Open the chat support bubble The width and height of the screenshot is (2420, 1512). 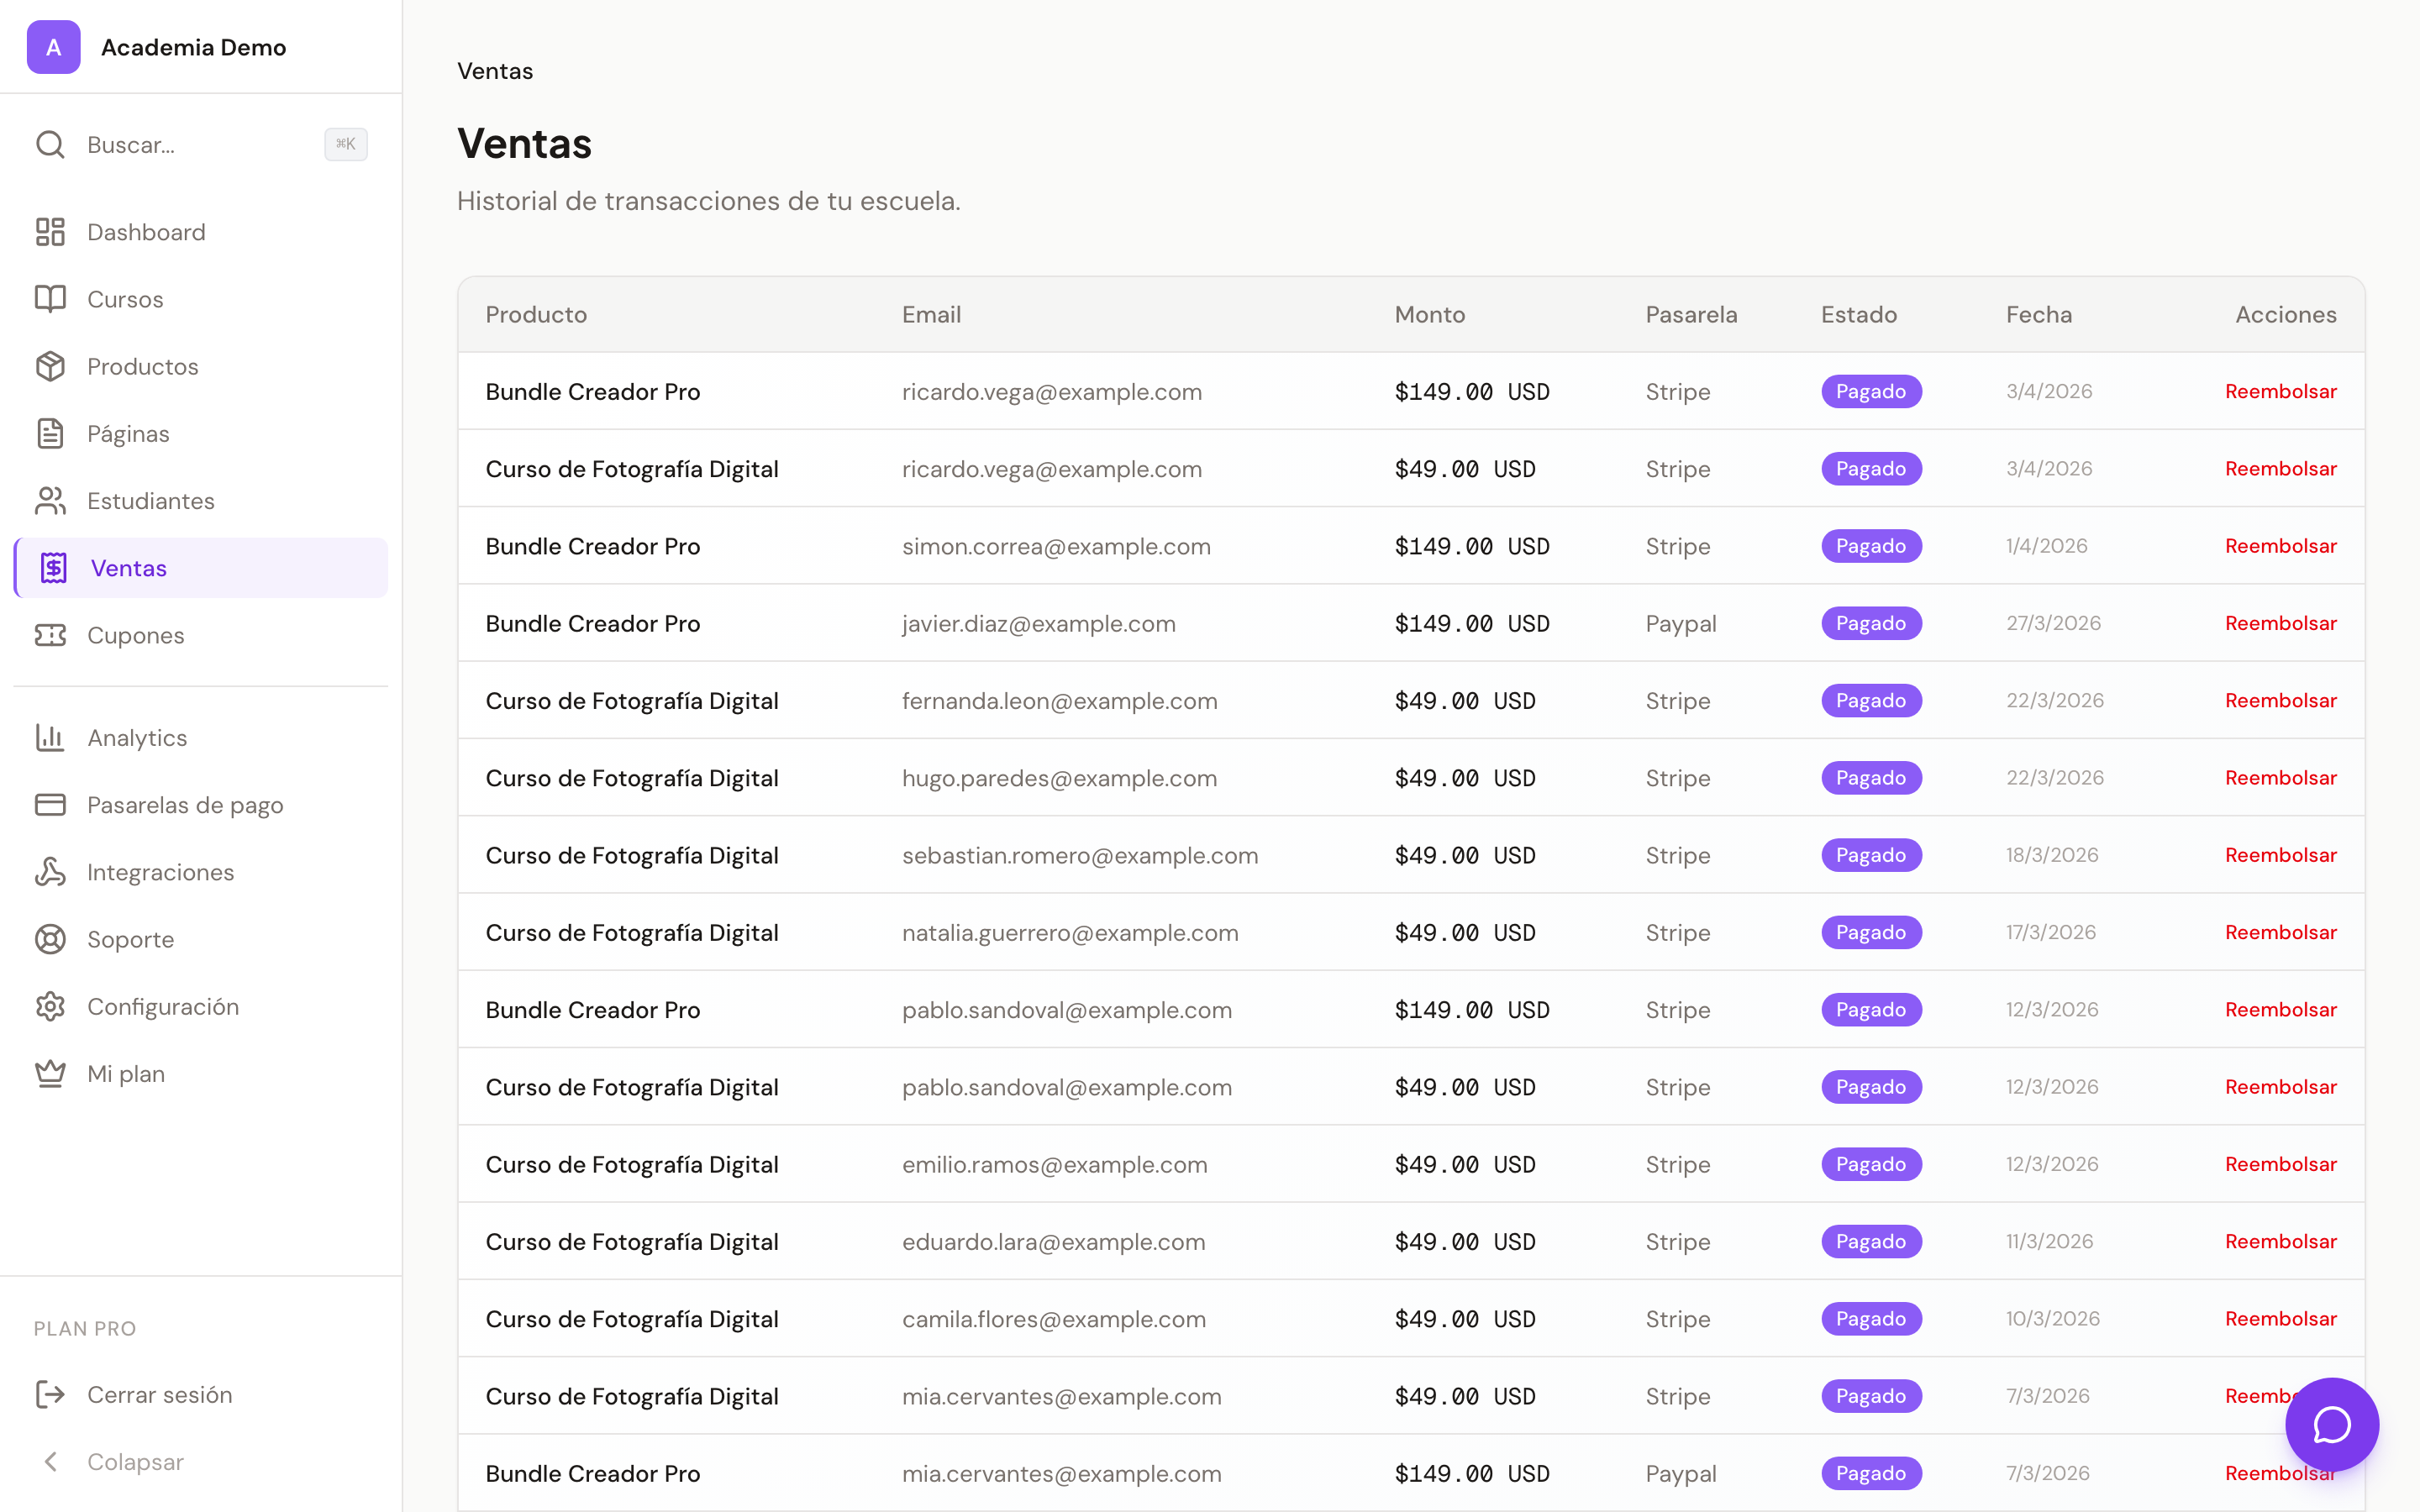(x=2331, y=1424)
